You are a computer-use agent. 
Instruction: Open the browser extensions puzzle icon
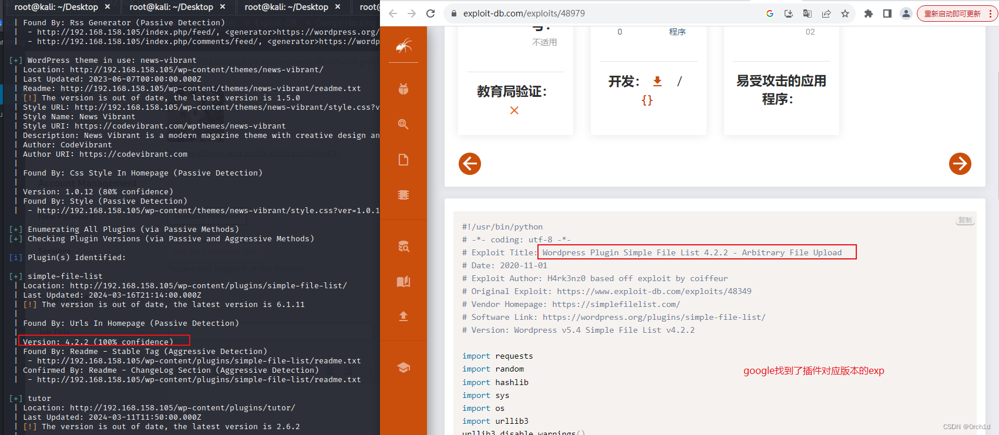[x=869, y=14]
